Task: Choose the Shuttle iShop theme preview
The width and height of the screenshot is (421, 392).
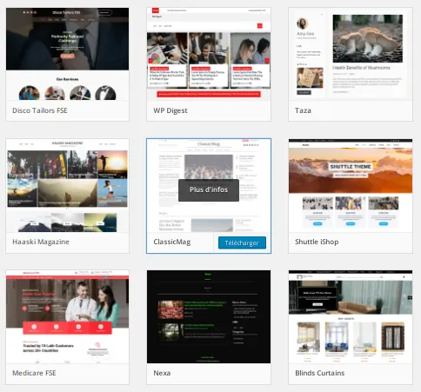Action: click(x=351, y=185)
